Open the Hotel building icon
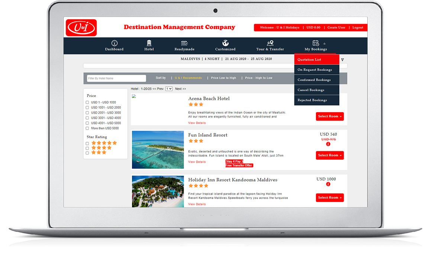Screen dimensions: 432x254 tap(149, 43)
